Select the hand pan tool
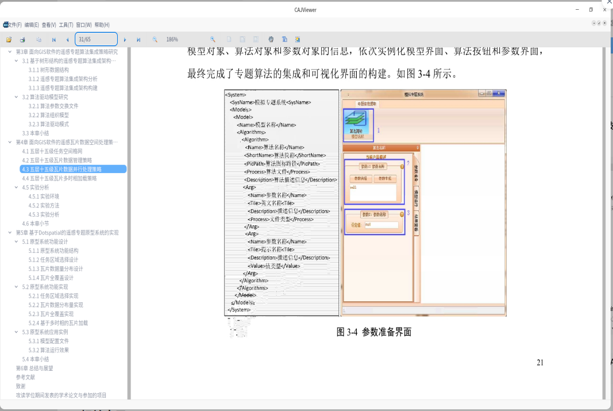 (271, 40)
